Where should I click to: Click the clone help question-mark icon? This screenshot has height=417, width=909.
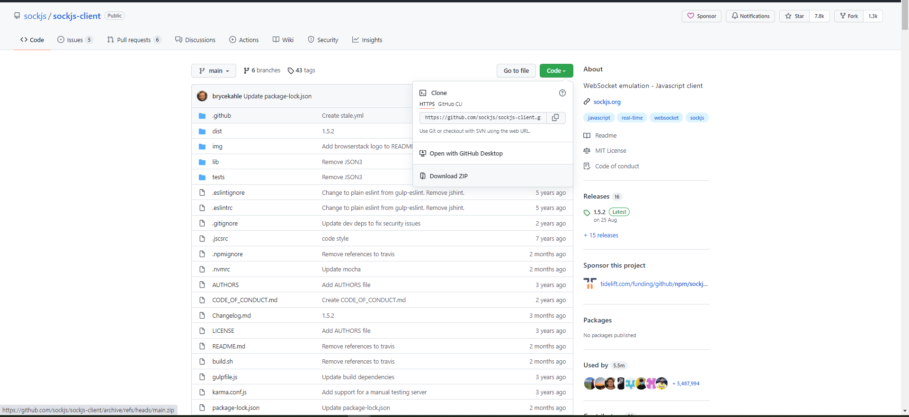pyautogui.click(x=562, y=93)
